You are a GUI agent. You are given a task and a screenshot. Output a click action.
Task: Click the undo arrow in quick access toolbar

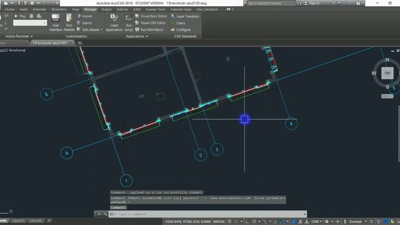point(39,3)
